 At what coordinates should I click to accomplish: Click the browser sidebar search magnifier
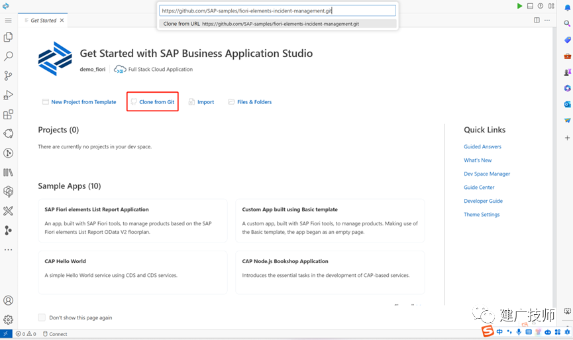[567, 24]
